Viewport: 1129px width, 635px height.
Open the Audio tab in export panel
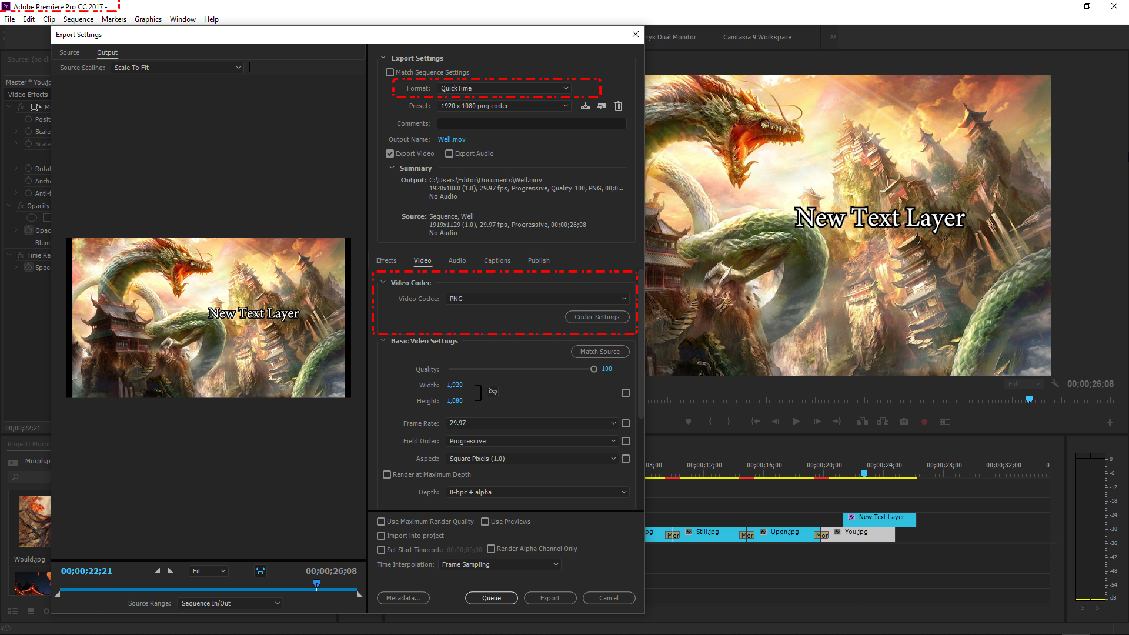(457, 260)
